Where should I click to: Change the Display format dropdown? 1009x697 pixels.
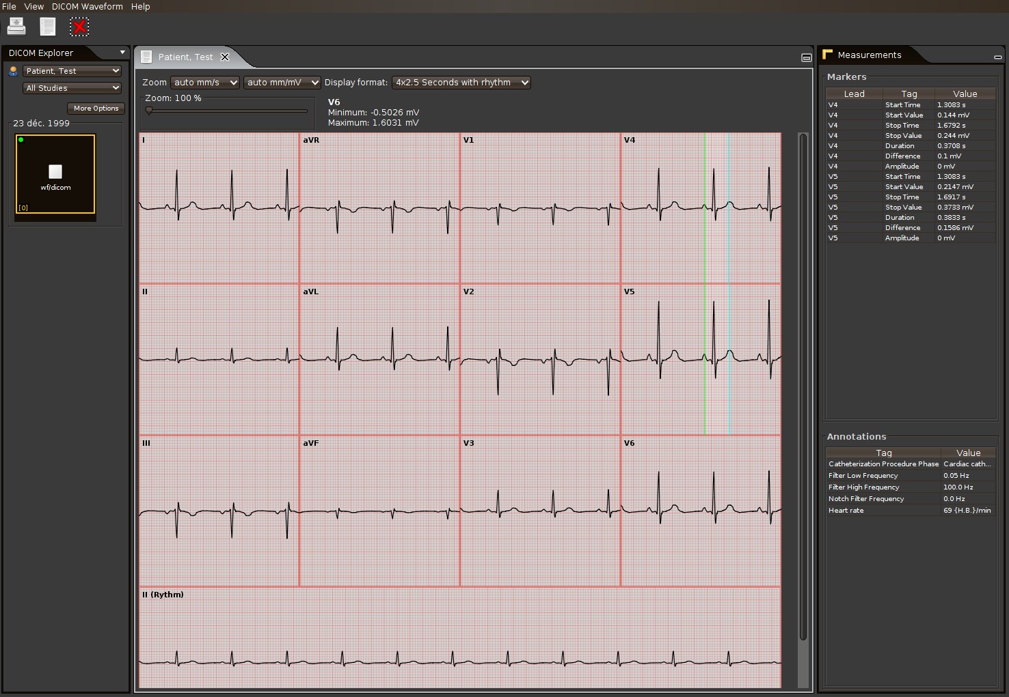pos(461,83)
